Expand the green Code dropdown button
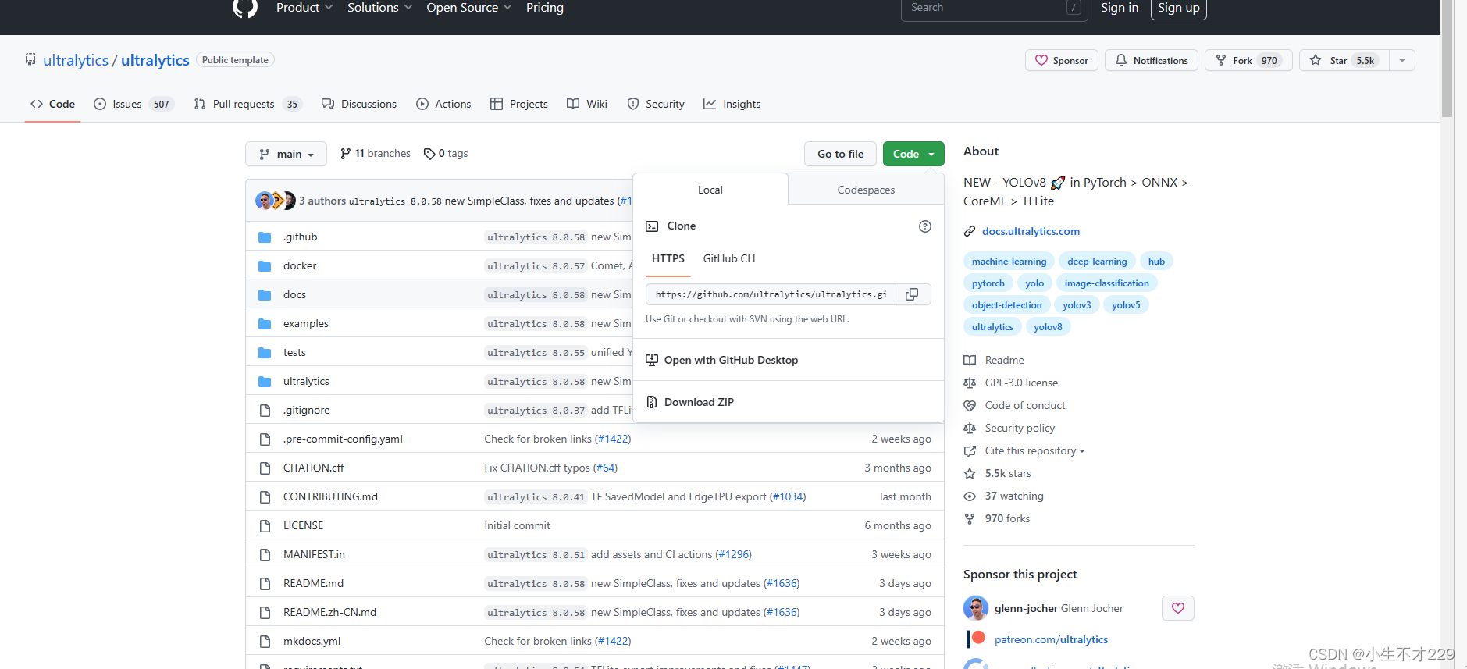1467x669 pixels. 913,154
